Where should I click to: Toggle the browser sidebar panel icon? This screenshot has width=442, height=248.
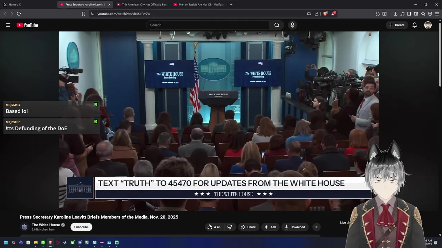pos(409,14)
